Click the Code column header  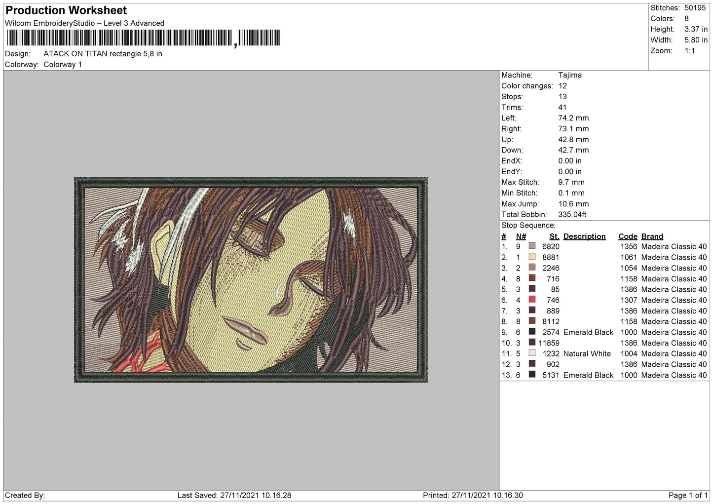(x=628, y=236)
